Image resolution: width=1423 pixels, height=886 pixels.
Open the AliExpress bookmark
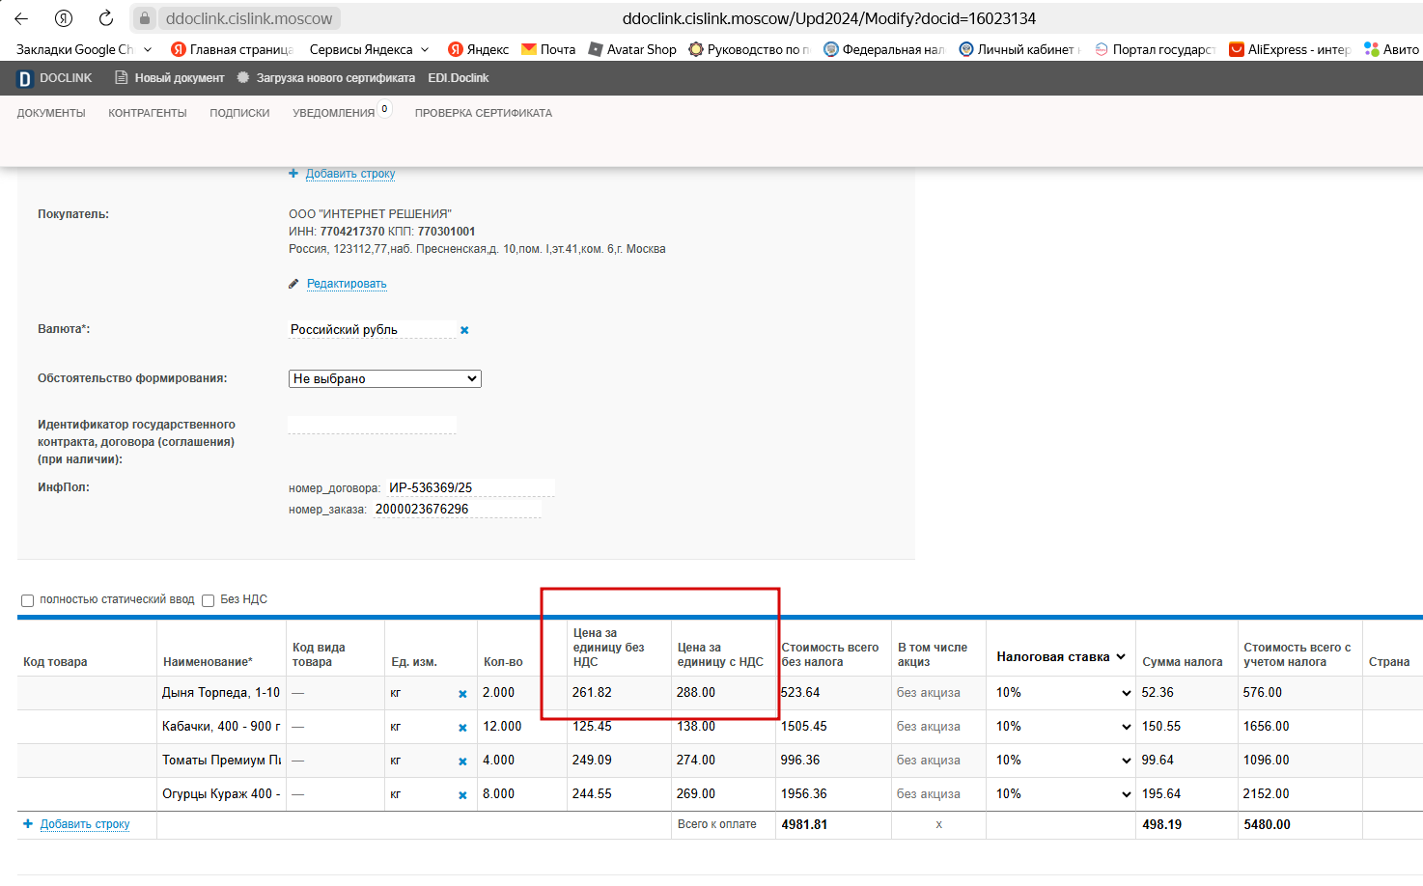click(x=1290, y=49)
